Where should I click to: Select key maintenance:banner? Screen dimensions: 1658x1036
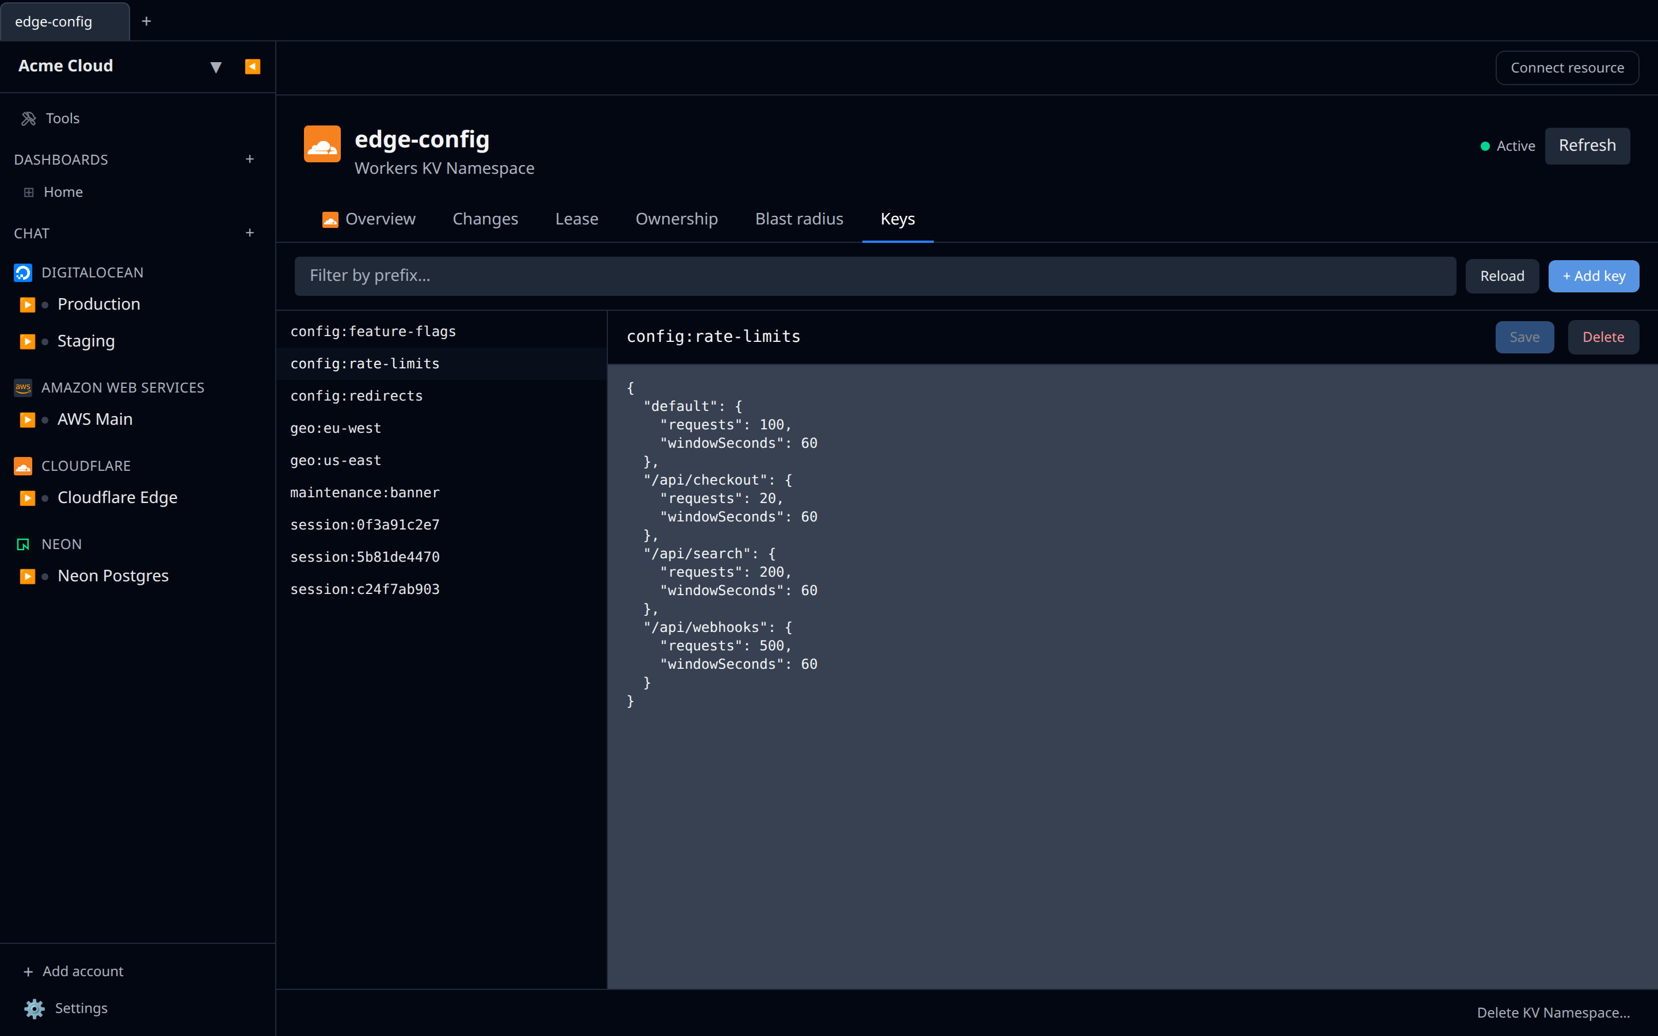pos(441,493)
